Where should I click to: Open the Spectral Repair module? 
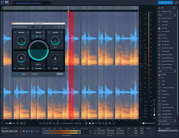pyautogui.click(x=165, y=65)
